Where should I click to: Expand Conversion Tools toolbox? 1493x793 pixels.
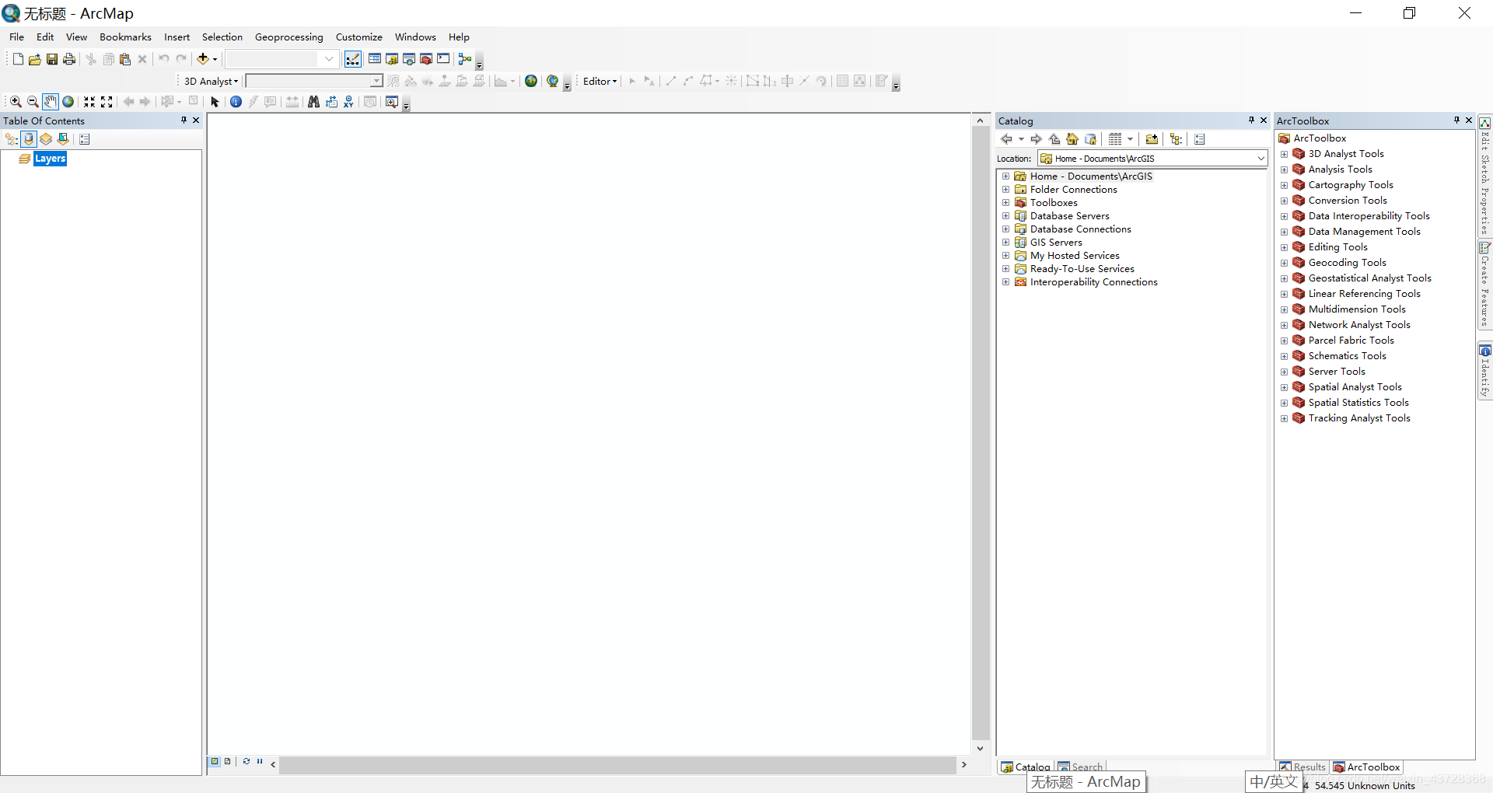click(x=1284, y=201)
